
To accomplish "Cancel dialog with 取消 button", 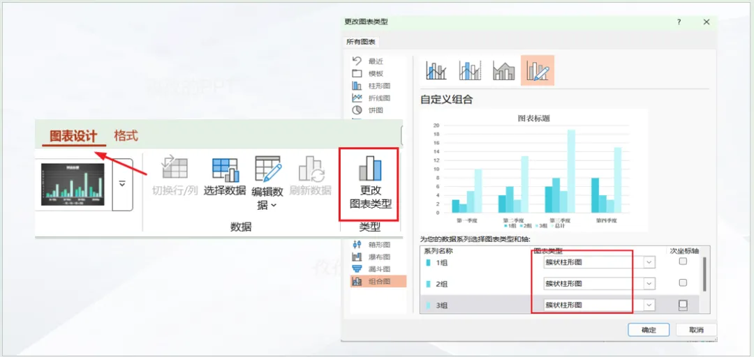I will 696,330.
